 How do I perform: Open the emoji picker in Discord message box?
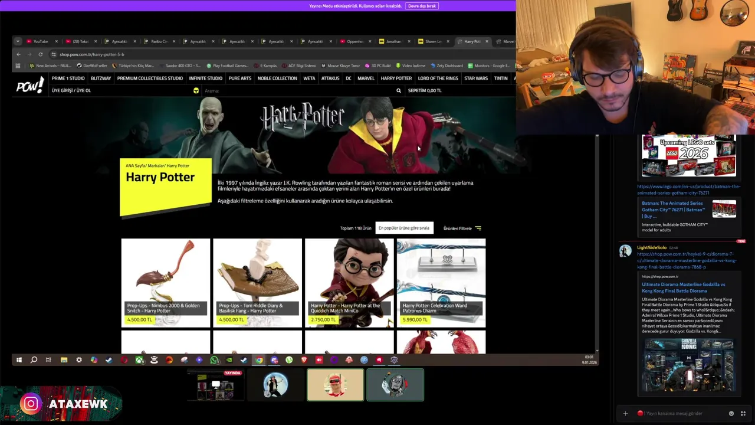(x=731, y=413)
